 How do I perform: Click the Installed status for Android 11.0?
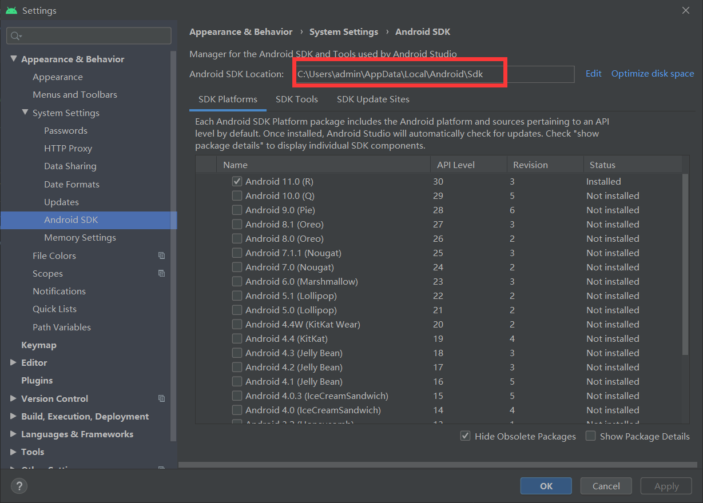(x=603, y=181)
